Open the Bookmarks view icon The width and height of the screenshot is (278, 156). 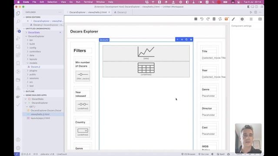click(18, 63)
